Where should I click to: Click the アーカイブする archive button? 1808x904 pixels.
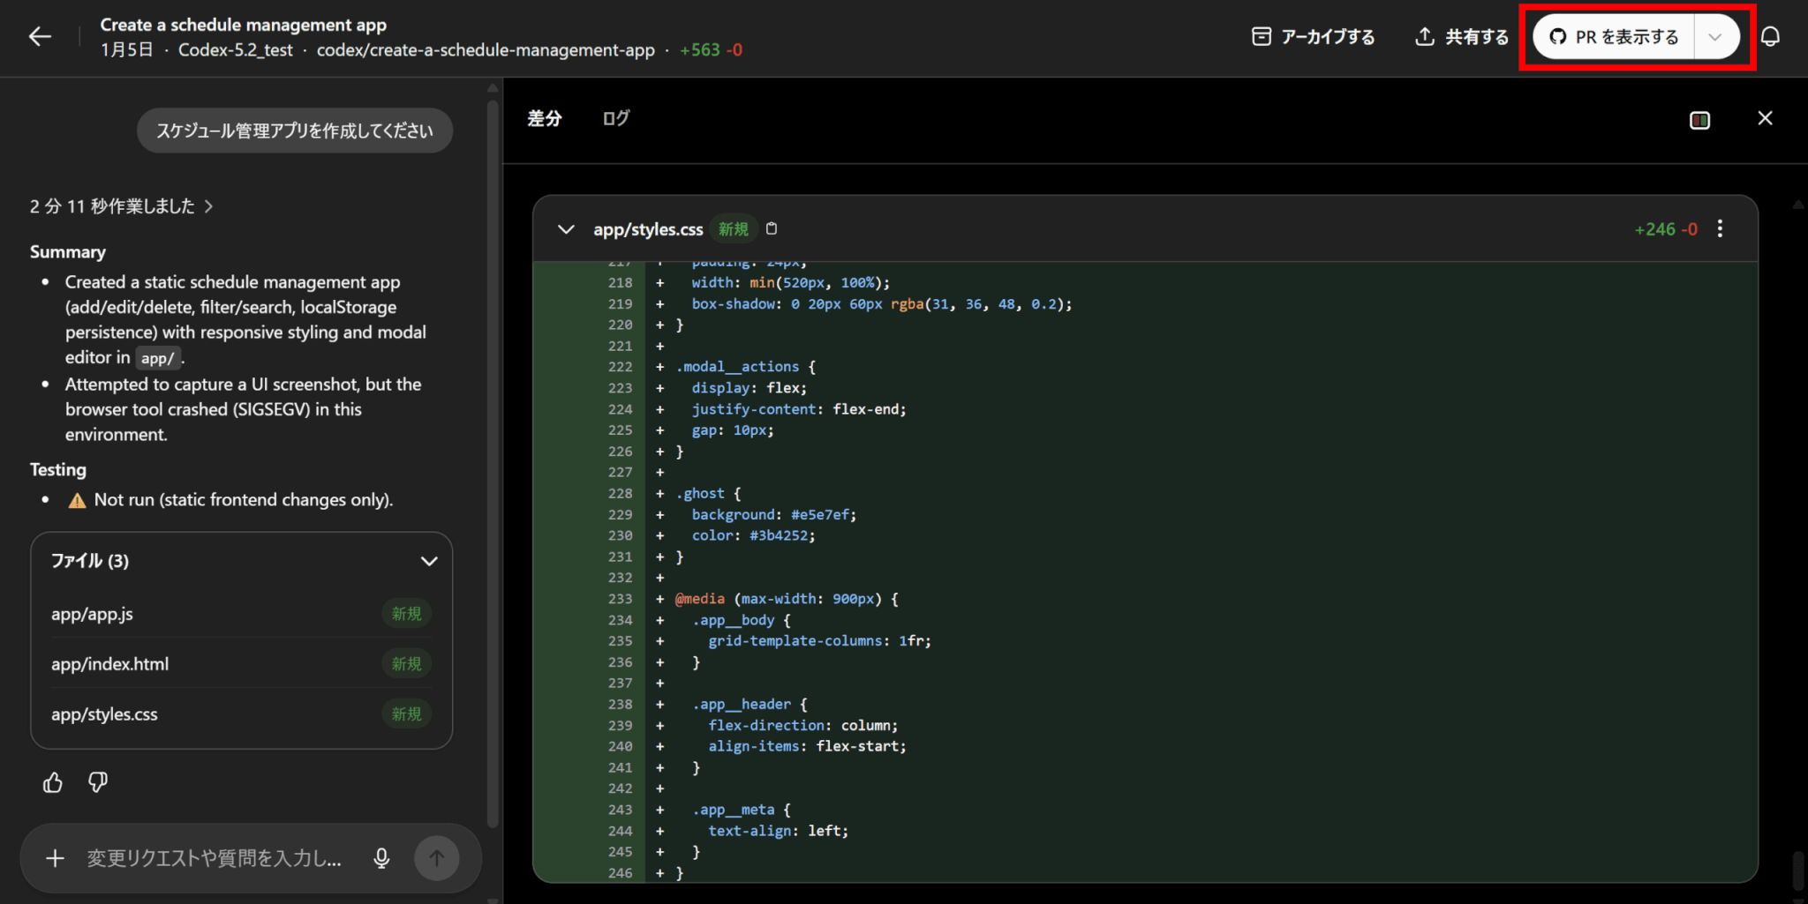[x=1313, y=37]
